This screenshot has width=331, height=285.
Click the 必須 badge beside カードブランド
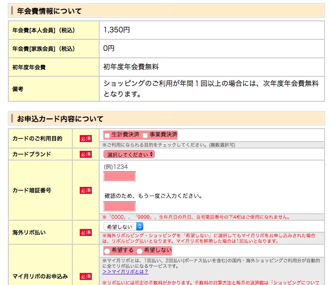[86, 154]
